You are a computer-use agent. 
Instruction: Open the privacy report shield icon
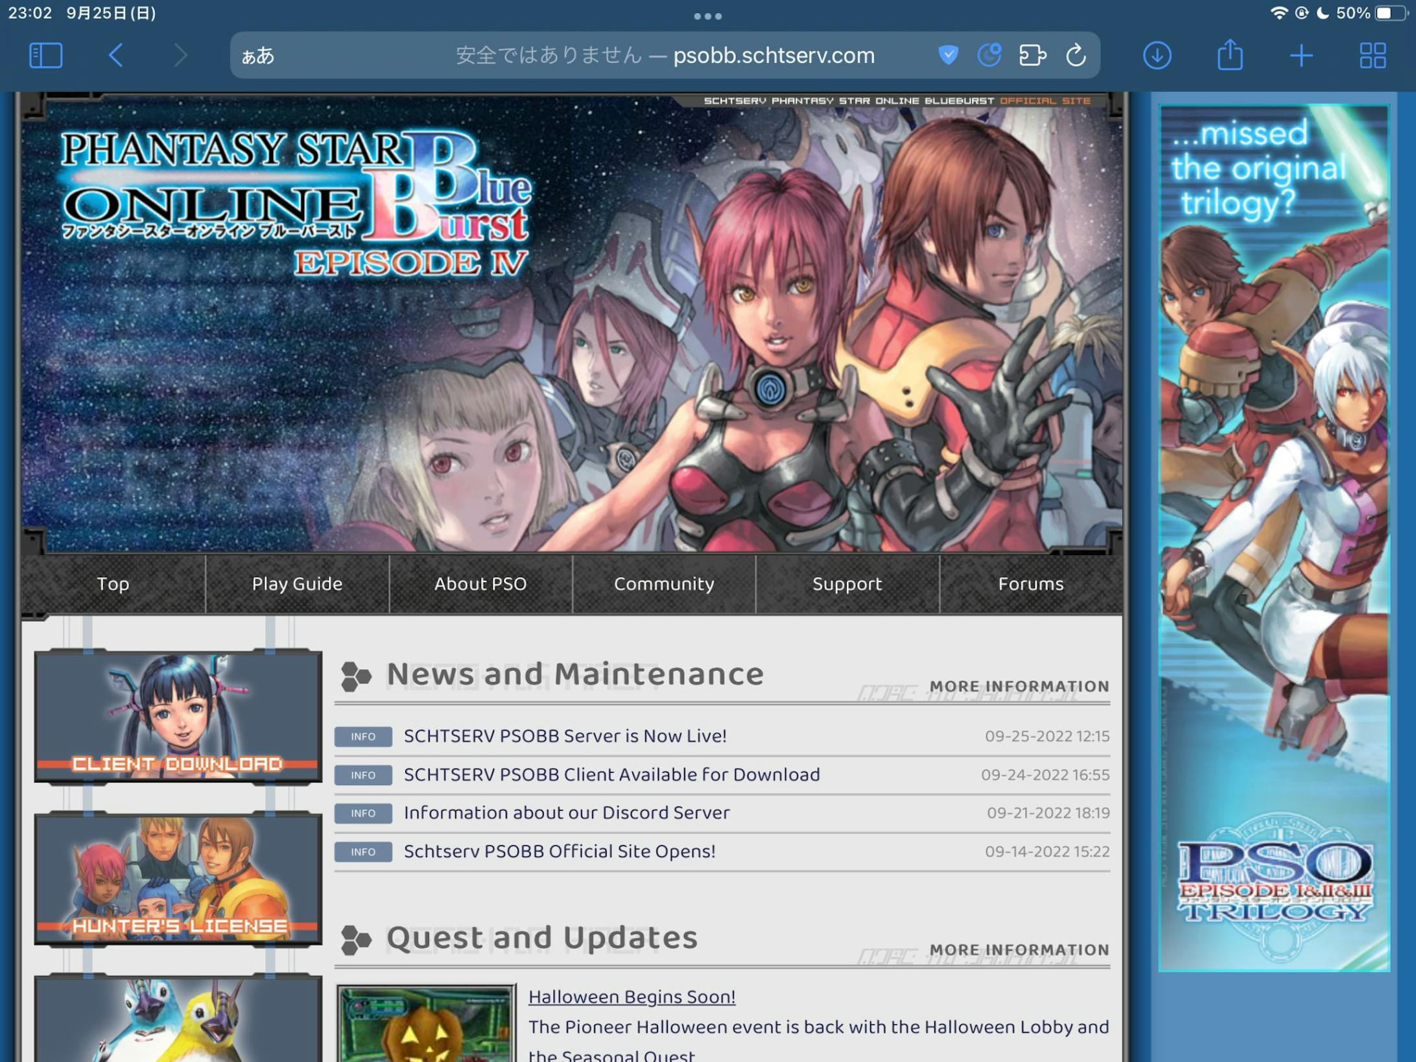coord(948,55)
